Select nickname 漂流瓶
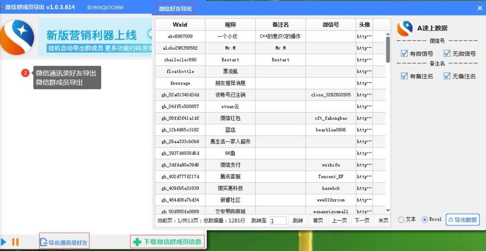 pos(230,72)
